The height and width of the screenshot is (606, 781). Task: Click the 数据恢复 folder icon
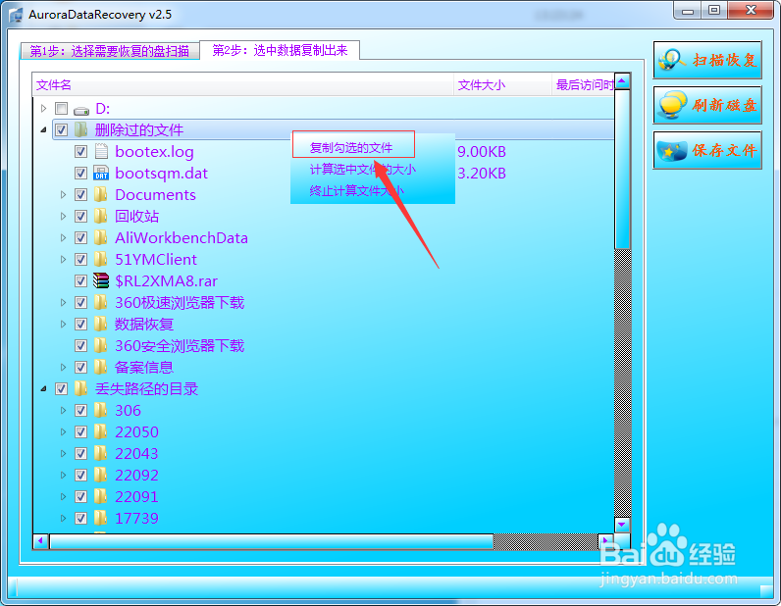[x=101, y=324]
